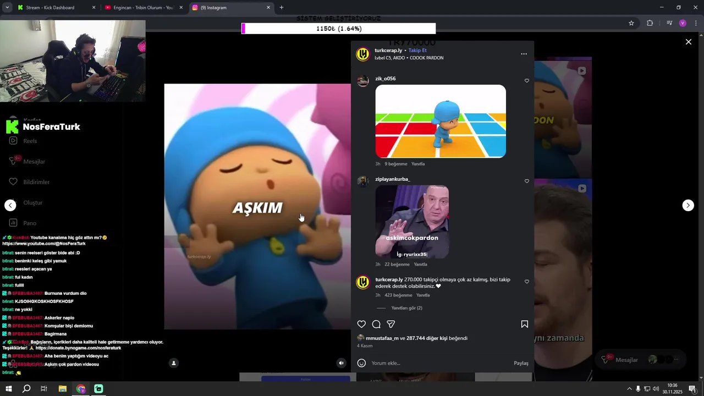Close the Instagram post overlay
Viewport: 704px width, 396px height.
(688, 42)
